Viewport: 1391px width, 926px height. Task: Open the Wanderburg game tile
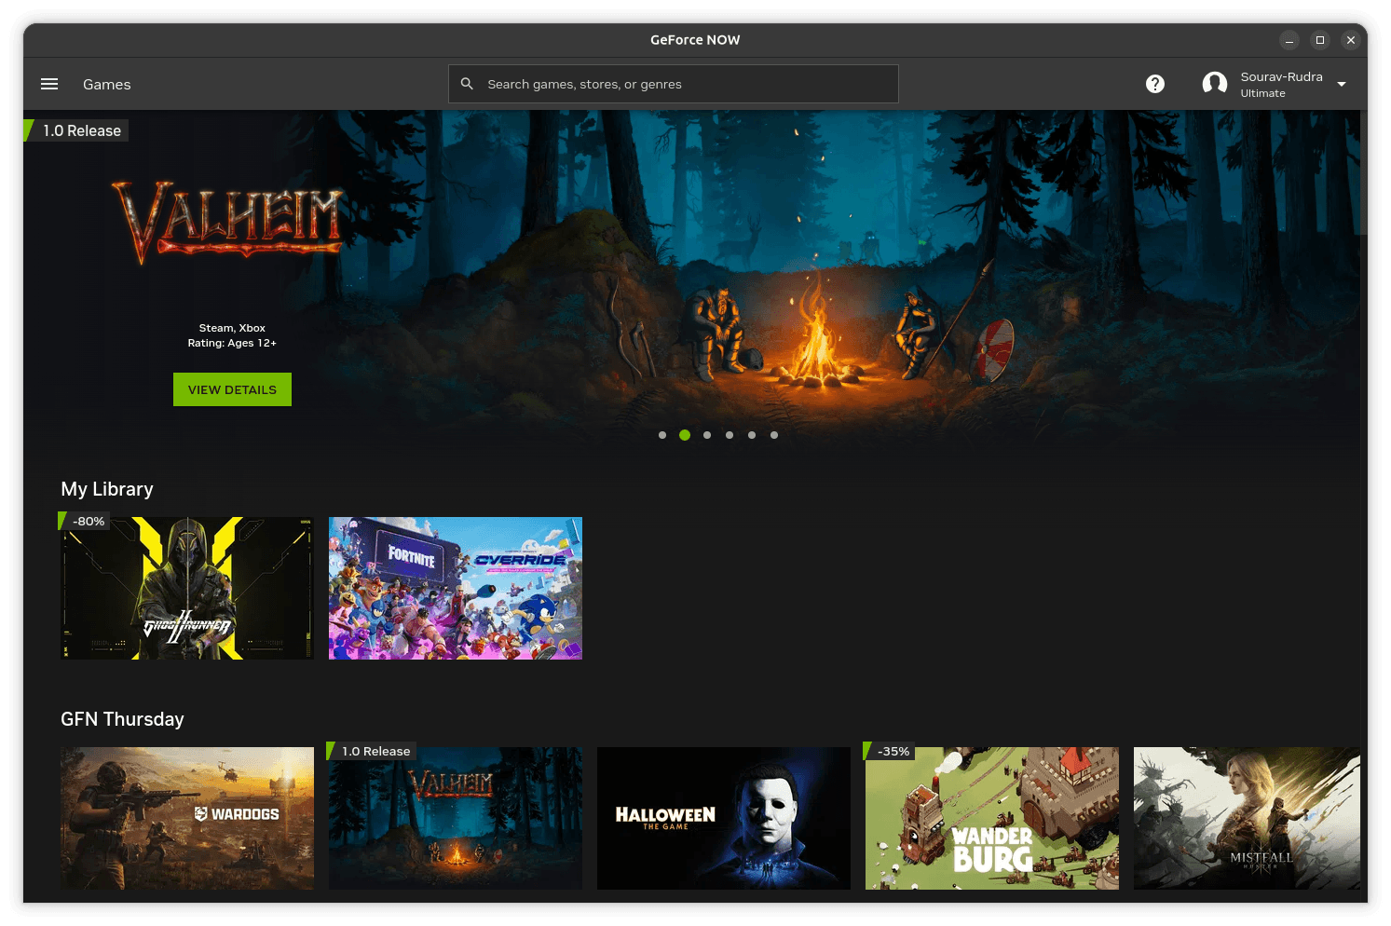(992, 818)
